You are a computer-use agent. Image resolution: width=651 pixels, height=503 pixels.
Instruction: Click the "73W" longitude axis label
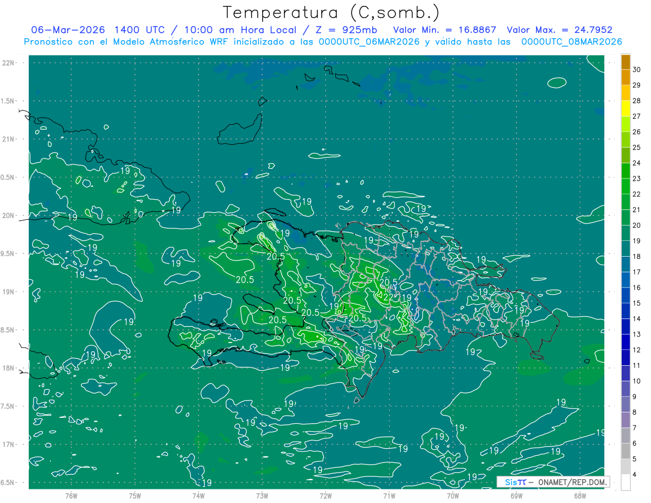[262, 495]
